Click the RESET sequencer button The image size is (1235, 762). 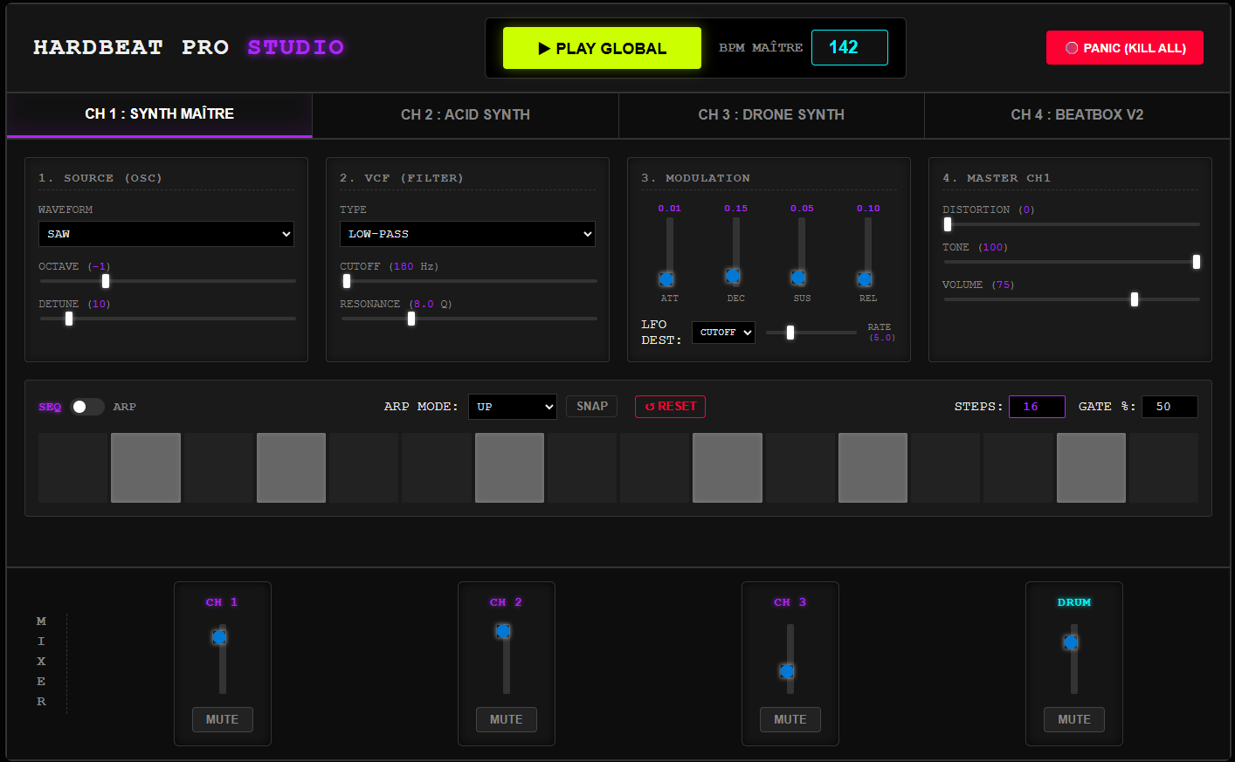[670, 406]
